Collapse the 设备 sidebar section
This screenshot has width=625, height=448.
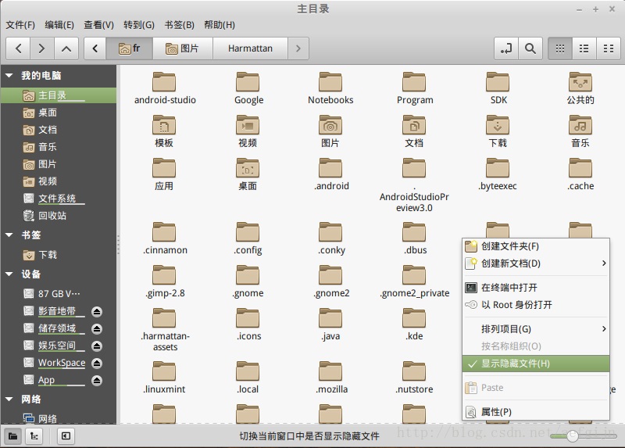click(9, 274)
